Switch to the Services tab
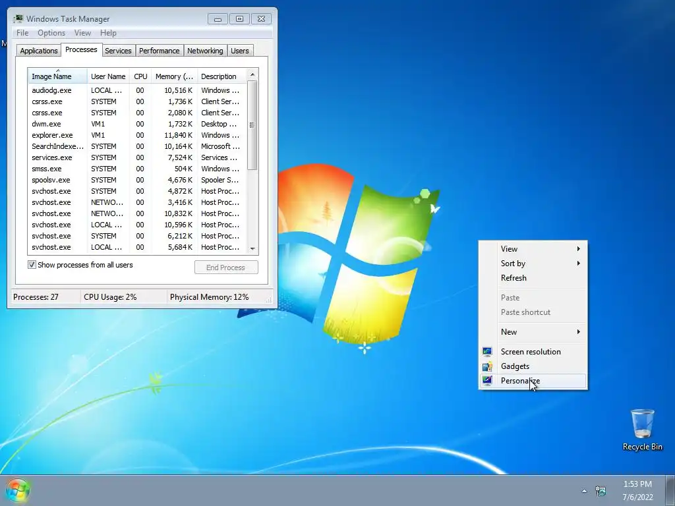The image size is (675, 506). tap(118, 51)
